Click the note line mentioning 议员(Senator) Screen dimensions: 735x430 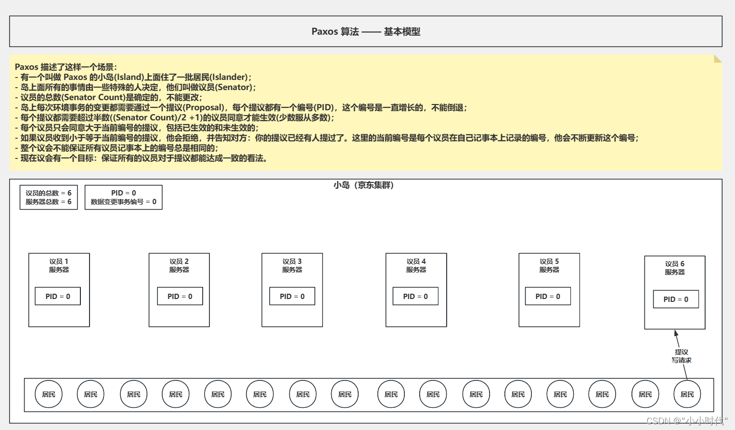click(x=136, y=87)
